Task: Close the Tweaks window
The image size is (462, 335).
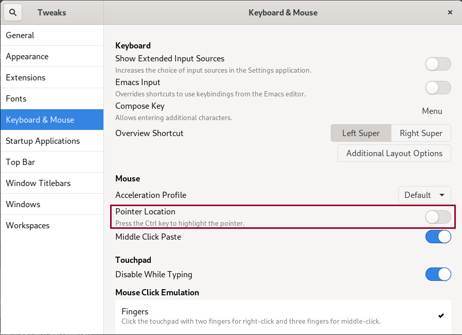Action: tap(450, 12)
